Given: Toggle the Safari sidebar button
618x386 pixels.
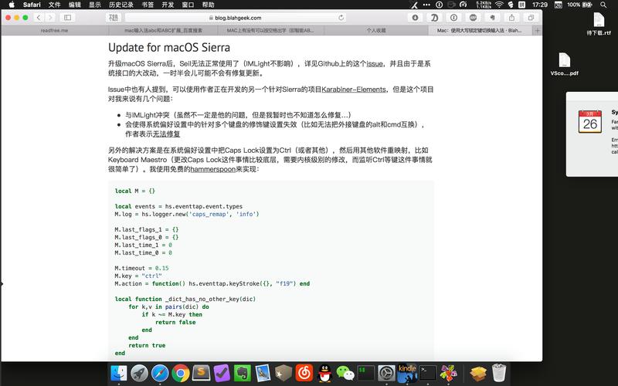Looking at the screenshot, I should point(67,18).
